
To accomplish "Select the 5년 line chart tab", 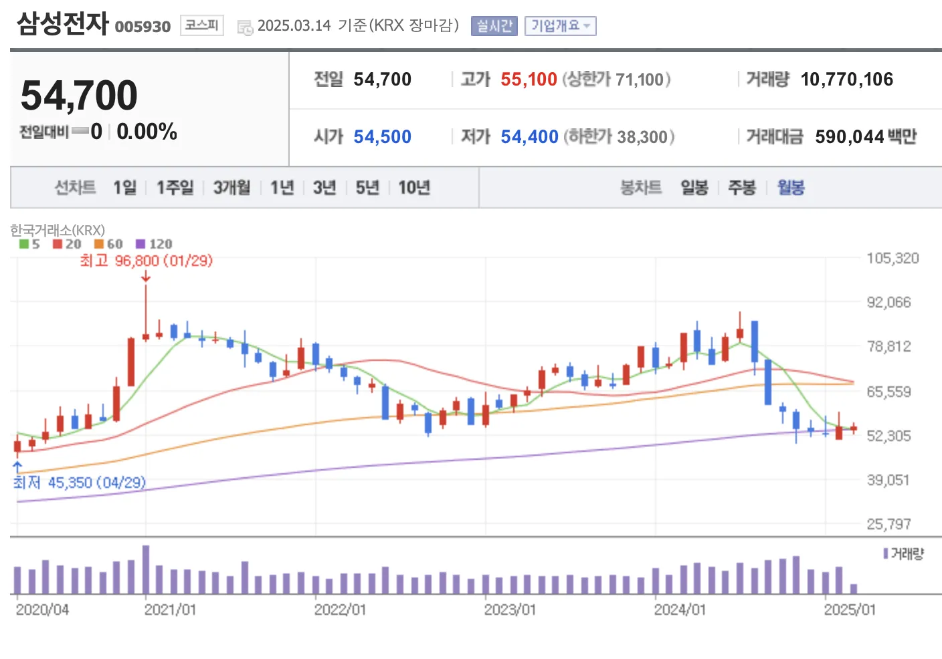I will point(367,188).
